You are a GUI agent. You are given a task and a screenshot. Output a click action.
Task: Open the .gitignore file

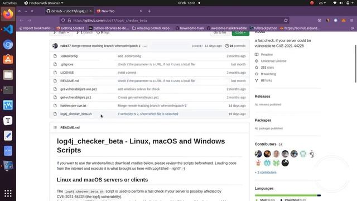click(x=67, y=64)
